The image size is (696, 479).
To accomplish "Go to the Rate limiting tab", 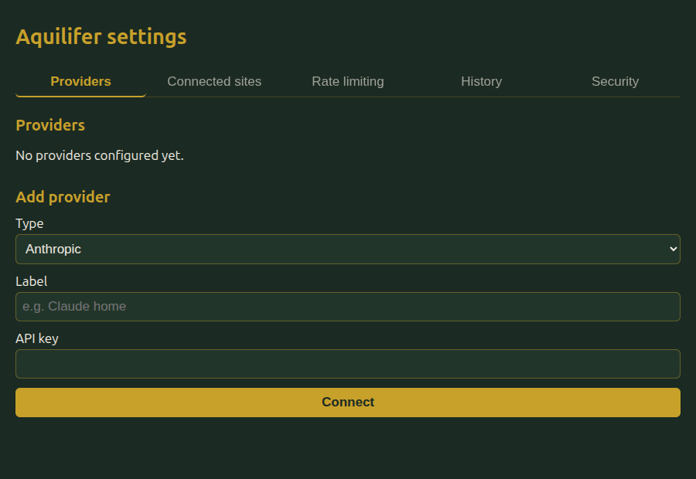I will pyautogui.click(x=348, y=82).
